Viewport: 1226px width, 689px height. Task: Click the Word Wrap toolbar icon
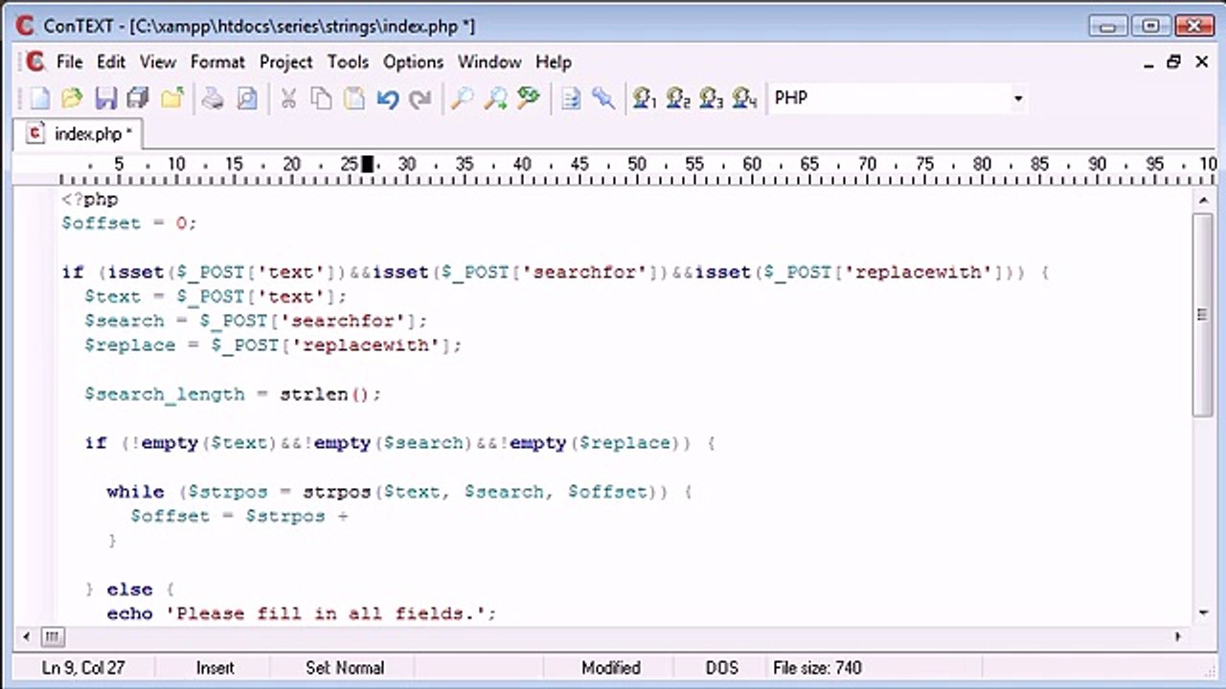click(571, 98)
